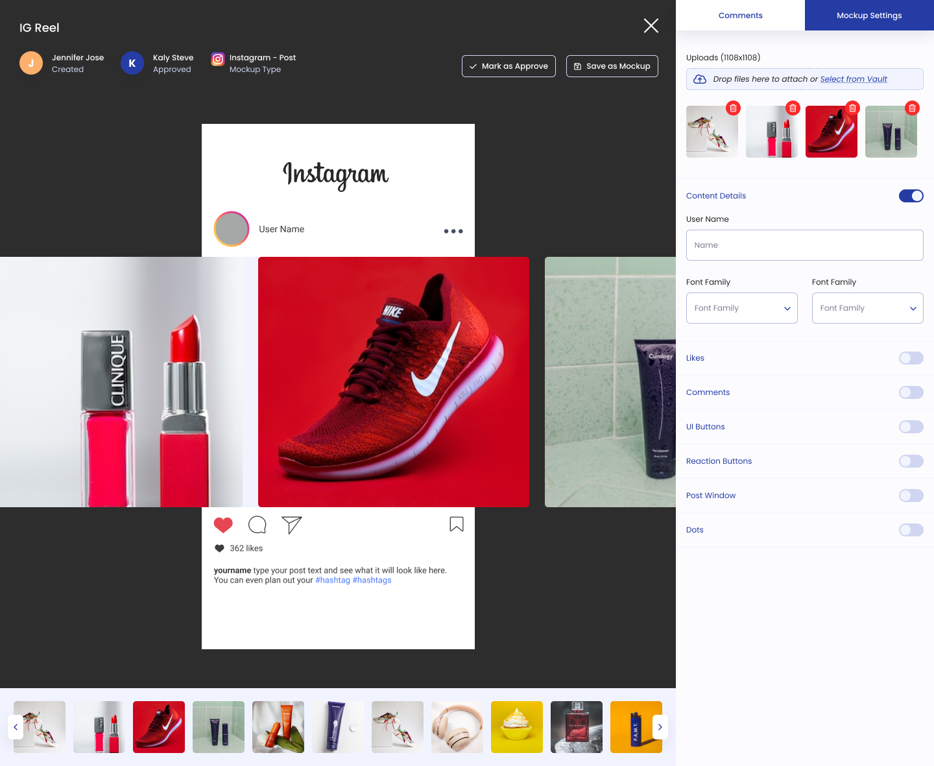Screen dimensions: 934x766
Task: Turn off the Content Details toggle
Action: click(911, 196)
